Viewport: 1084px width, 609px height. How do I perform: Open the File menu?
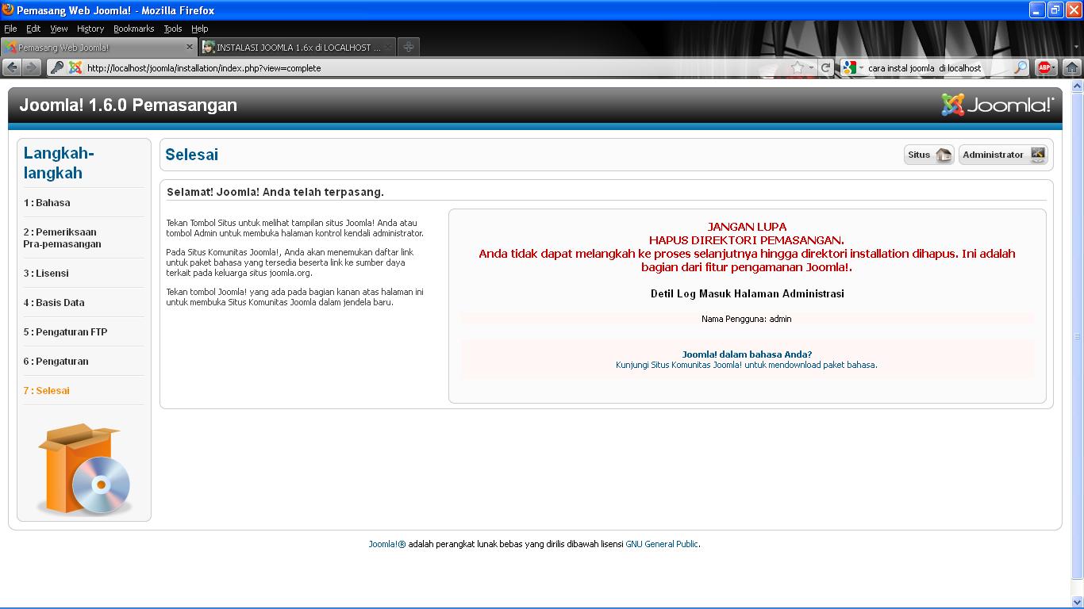pyautogui.click(x=10, y=29)
